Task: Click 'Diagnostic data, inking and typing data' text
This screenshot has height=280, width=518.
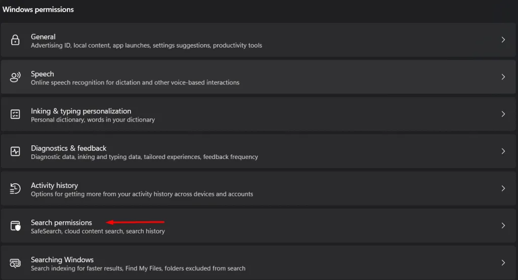Action: (x=144, y=156)
